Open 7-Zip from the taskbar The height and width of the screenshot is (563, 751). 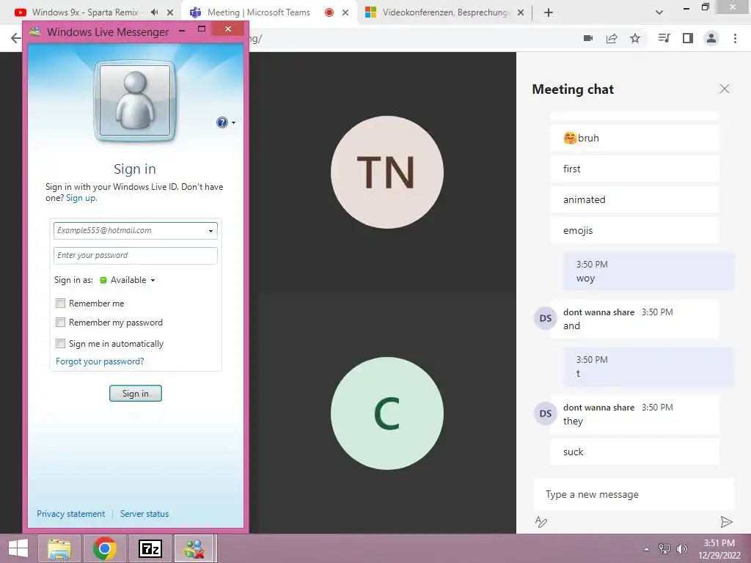pos(150,548)
